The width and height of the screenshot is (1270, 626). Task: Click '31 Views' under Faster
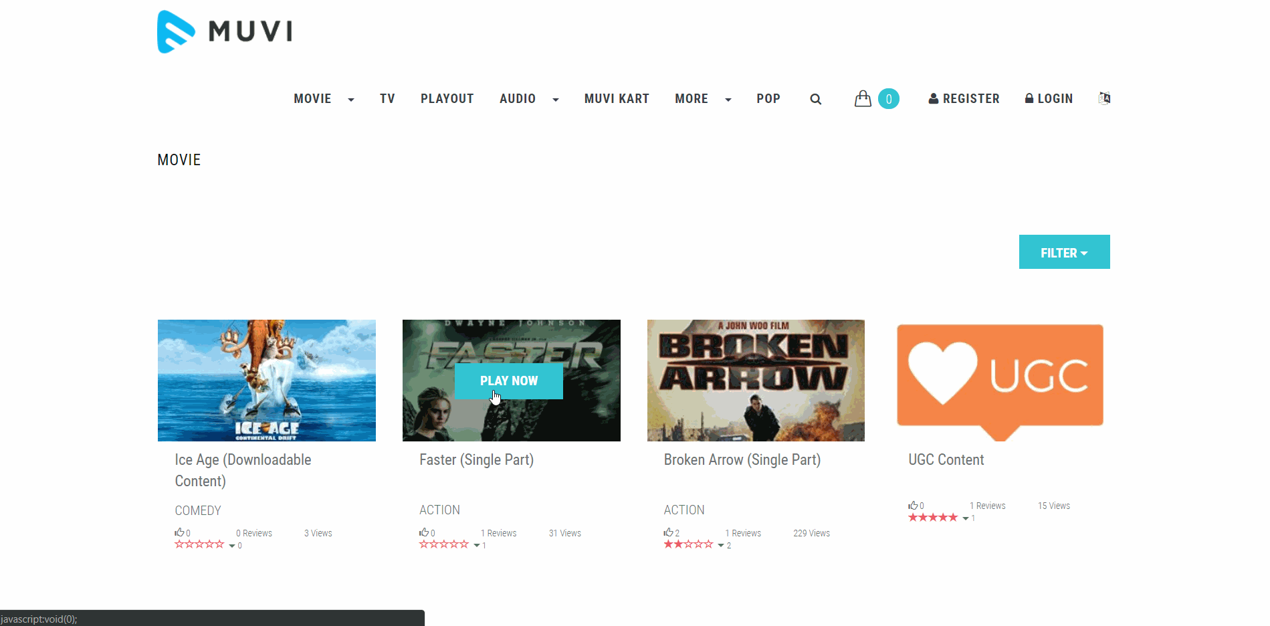pos(565,533)
